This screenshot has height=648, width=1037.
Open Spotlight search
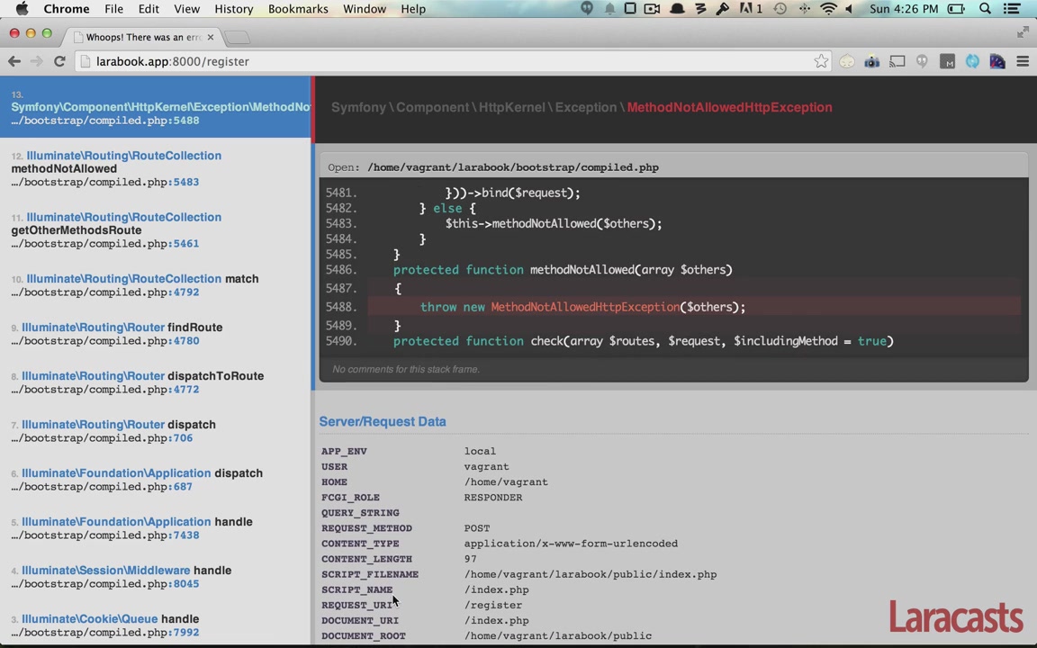986,9
